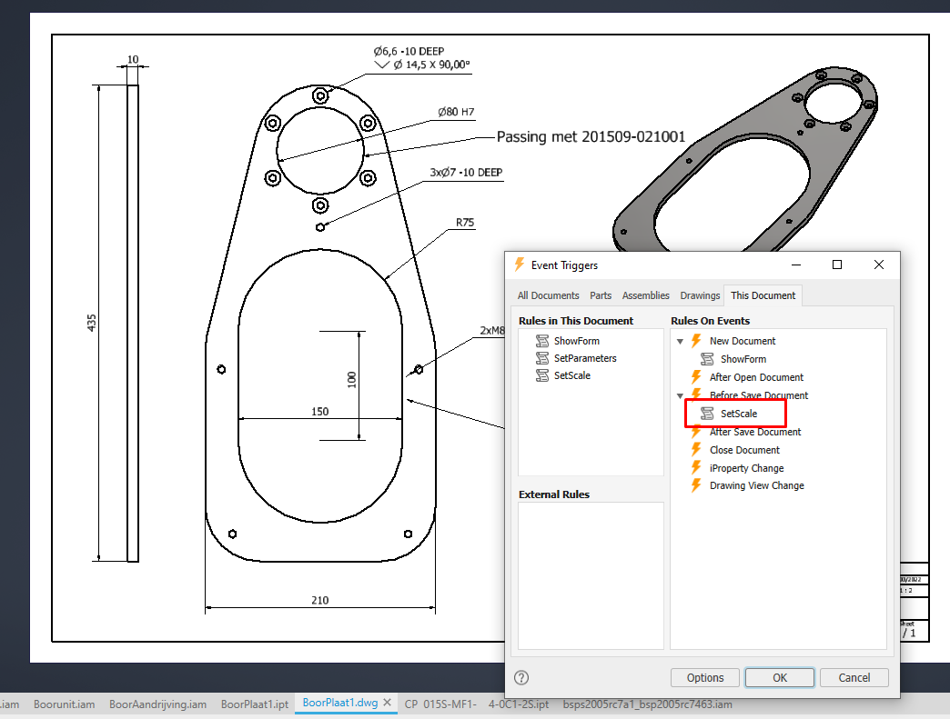Switch to the BoorPlaat1.ipt document tab
This screenshot has height=719, width=950.
(x=254, y=704)
